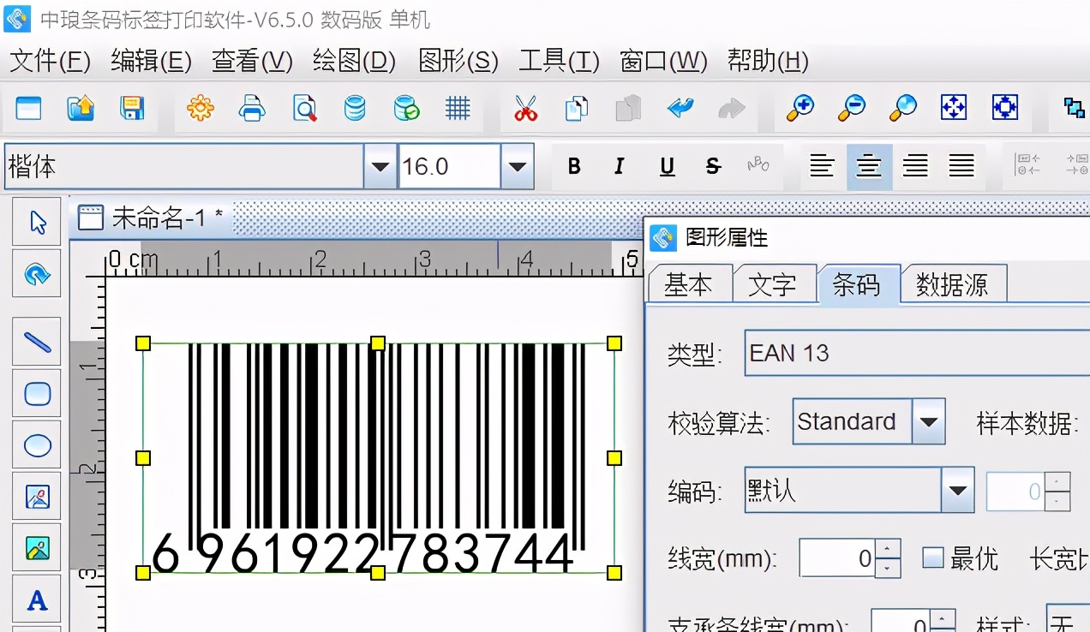Save the label with the floppy icon
This screenshot has height=632, width=1090.
pos(131,108)
